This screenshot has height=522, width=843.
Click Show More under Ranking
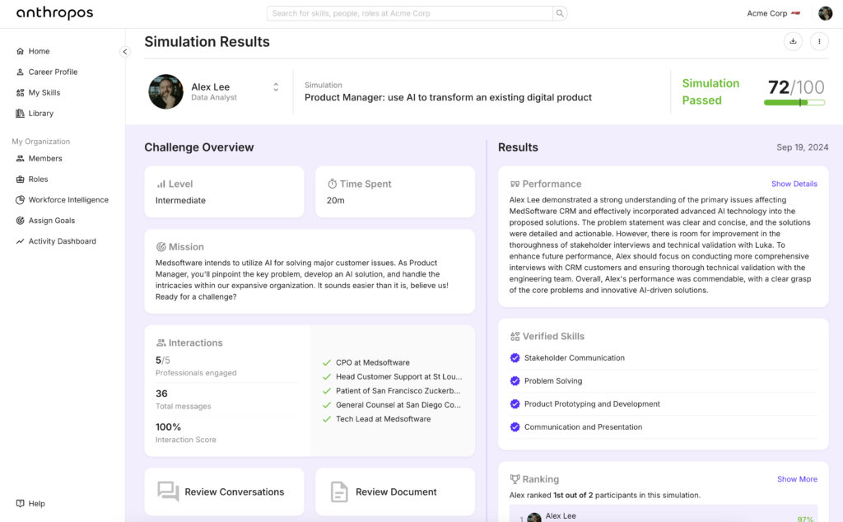797,478
